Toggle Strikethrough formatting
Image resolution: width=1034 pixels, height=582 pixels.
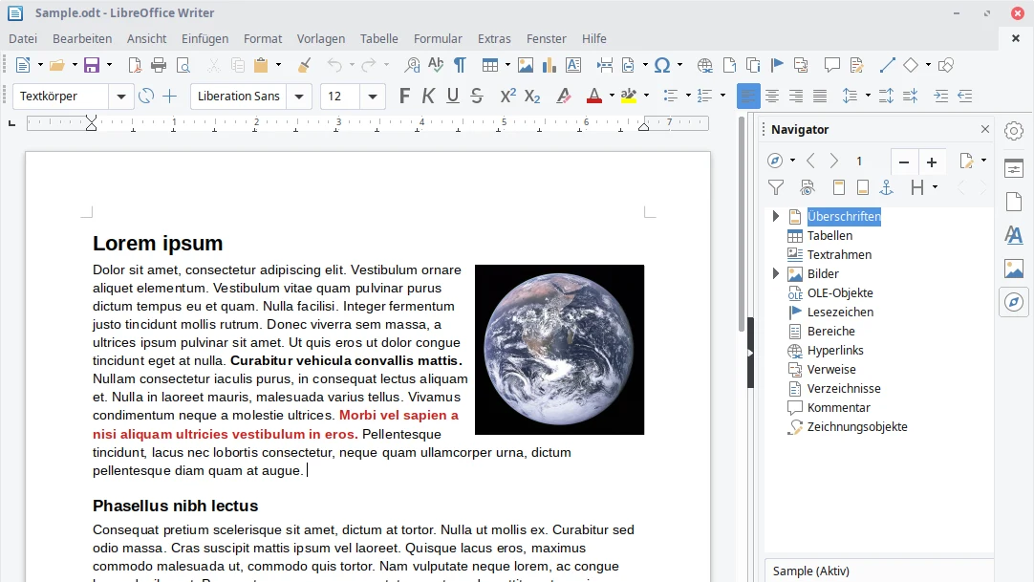pos(477,97)
